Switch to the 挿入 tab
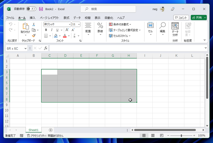Image resolution: width=213 pixels, height=143 pixels. 33,18
